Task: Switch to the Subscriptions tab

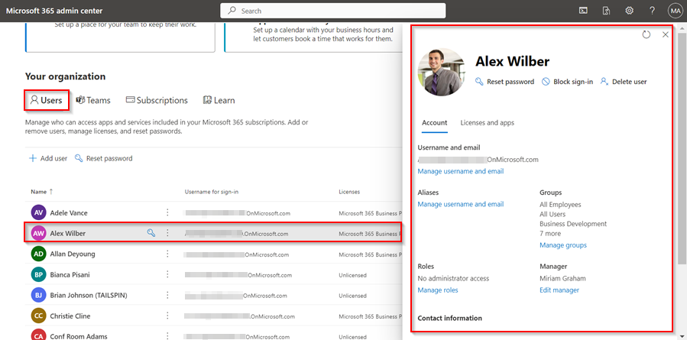Action: click(157, 100)
